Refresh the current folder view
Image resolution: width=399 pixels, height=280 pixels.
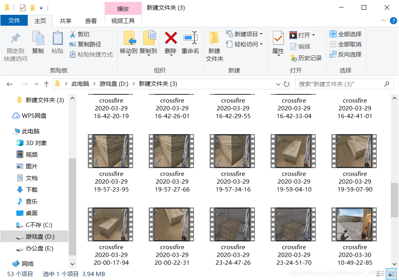[287, 84]
